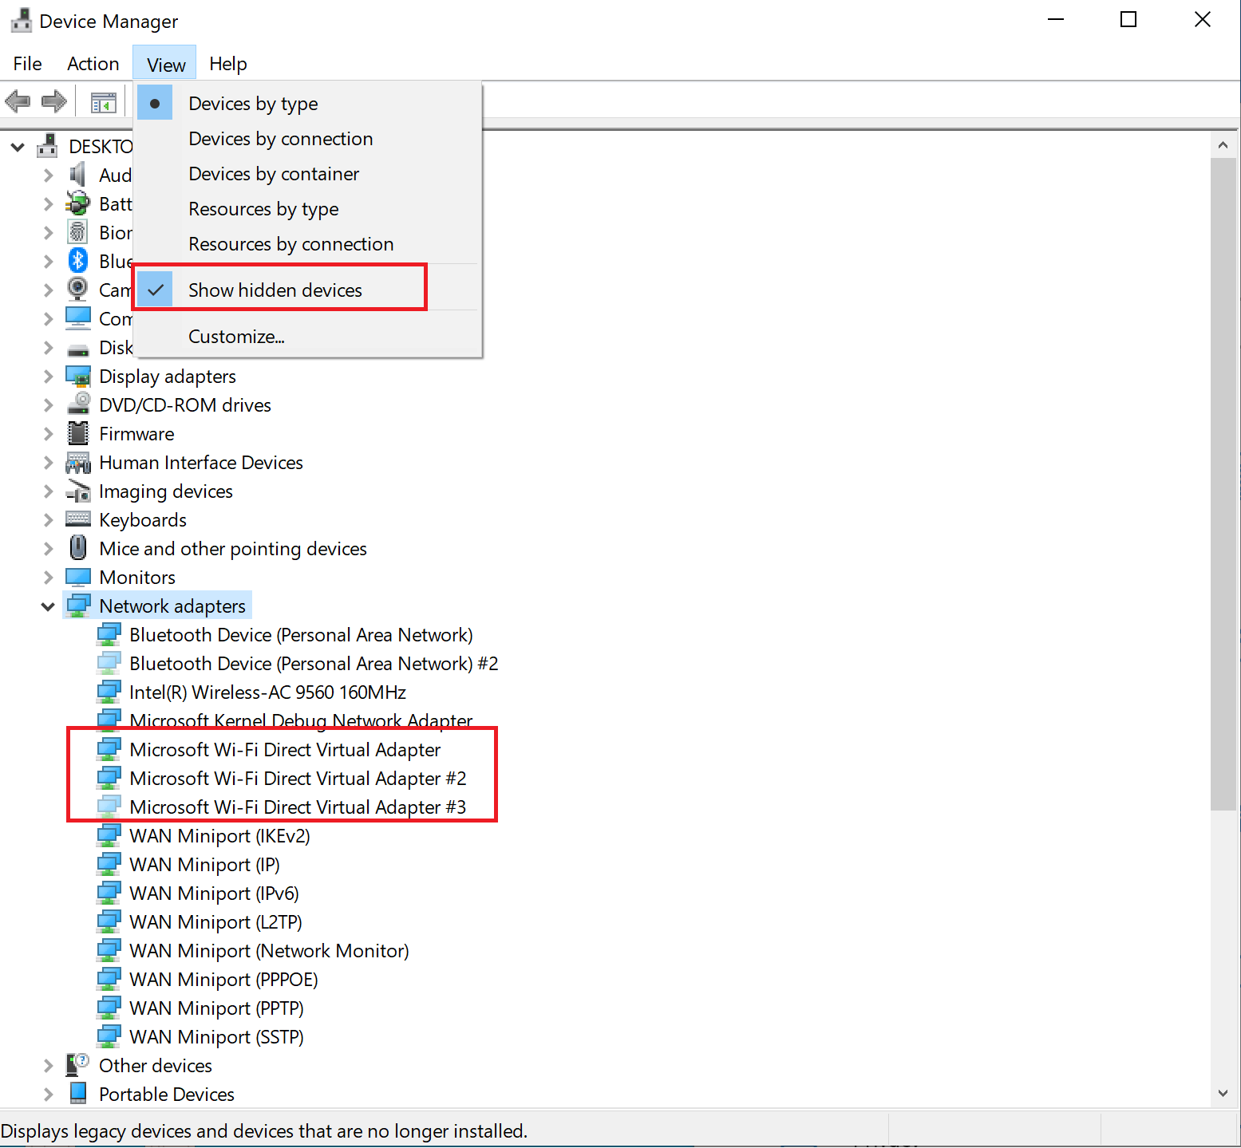Expand the Monitors category
Viewport: 1241px width, 1148px height.
[49, 578]
